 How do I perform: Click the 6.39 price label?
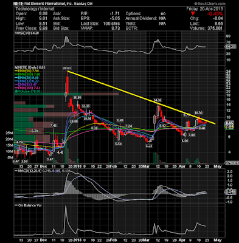[x=35, y=131]
